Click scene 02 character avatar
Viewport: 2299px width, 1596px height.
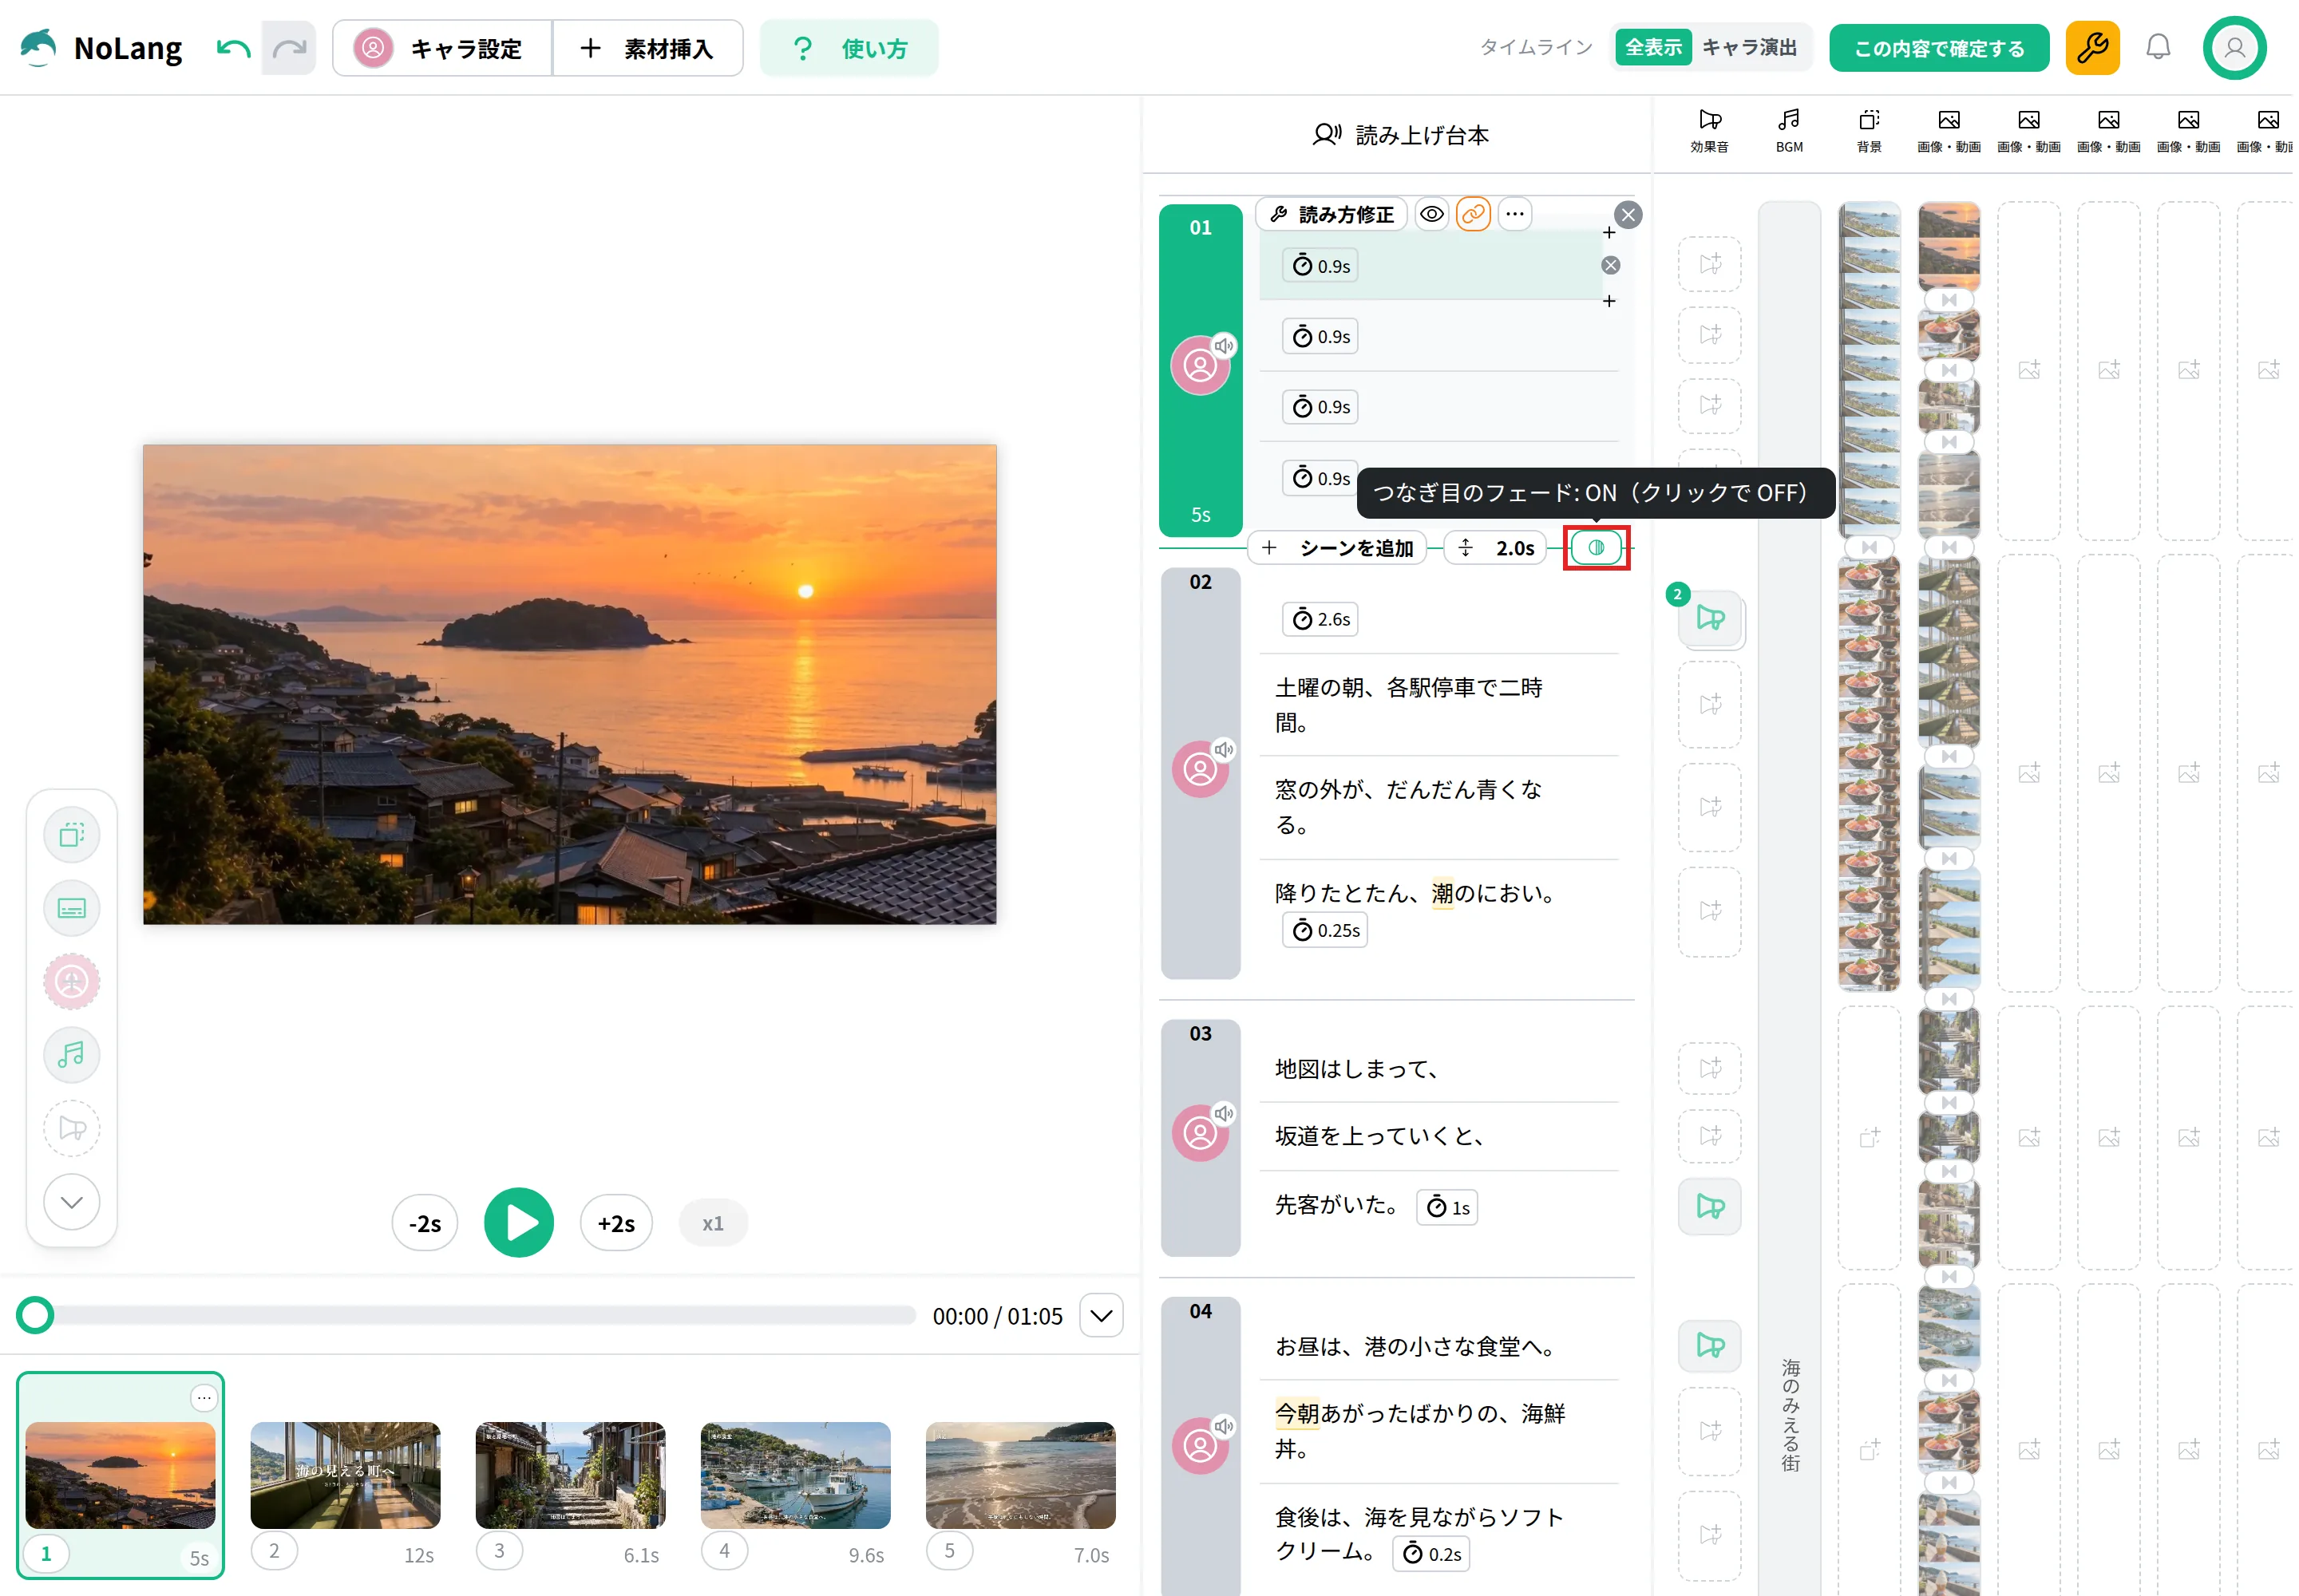1200,770
